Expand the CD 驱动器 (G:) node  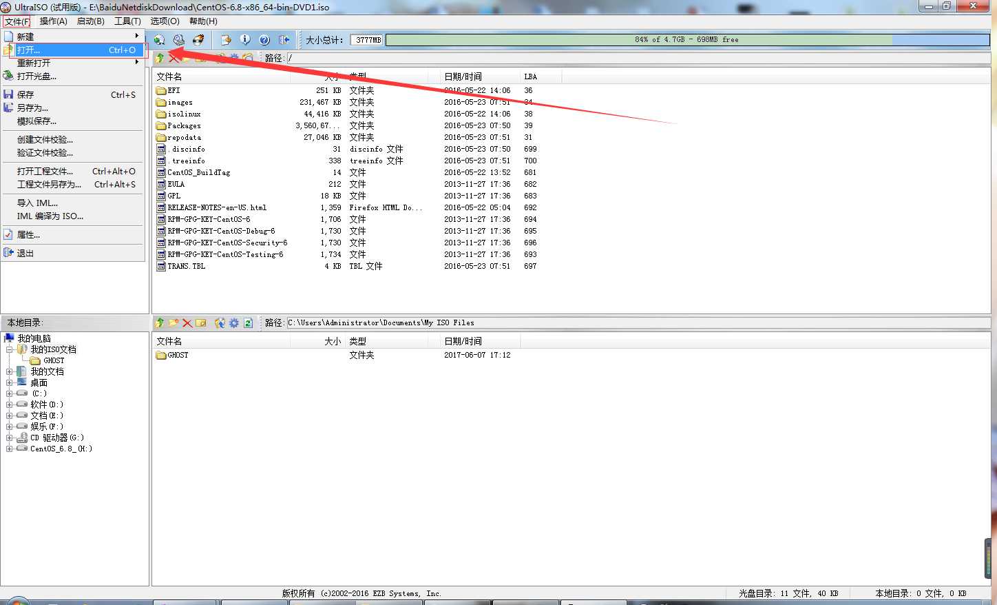(x=10, y=438)
